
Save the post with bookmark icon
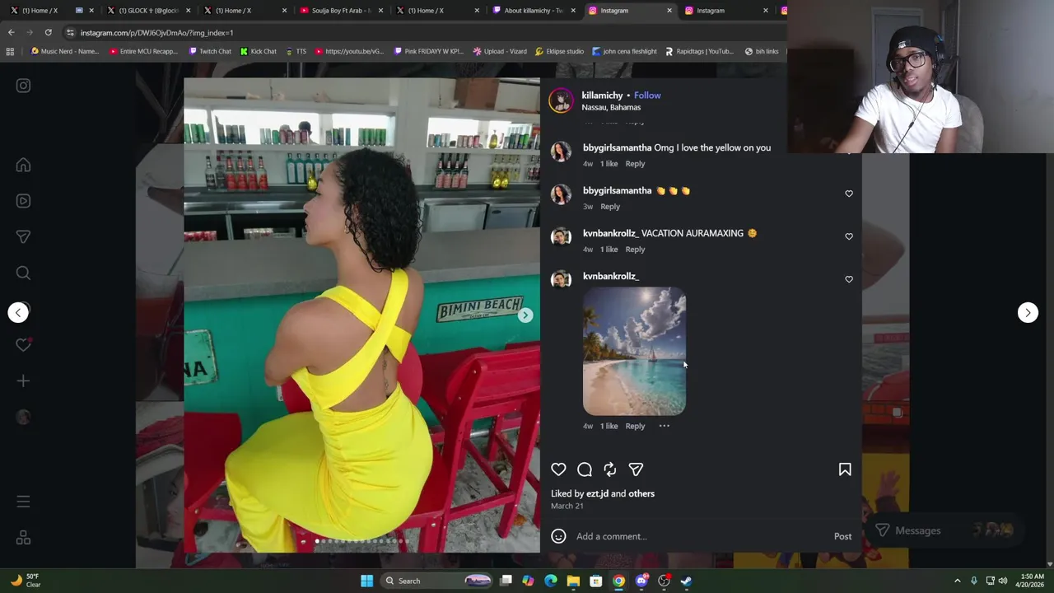845,469
